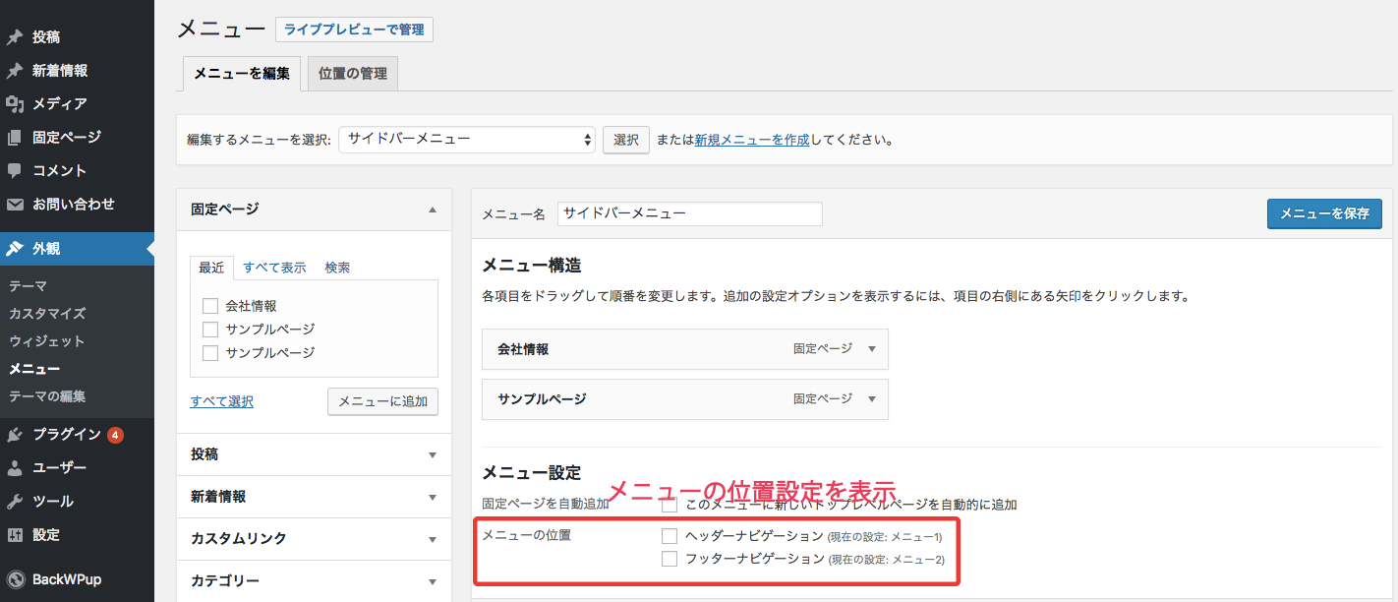Viewport: 1398px width, 602px height.
Task: Click the メニューを保存 button
Action: pyautogui.click(x=1323, y=213)
